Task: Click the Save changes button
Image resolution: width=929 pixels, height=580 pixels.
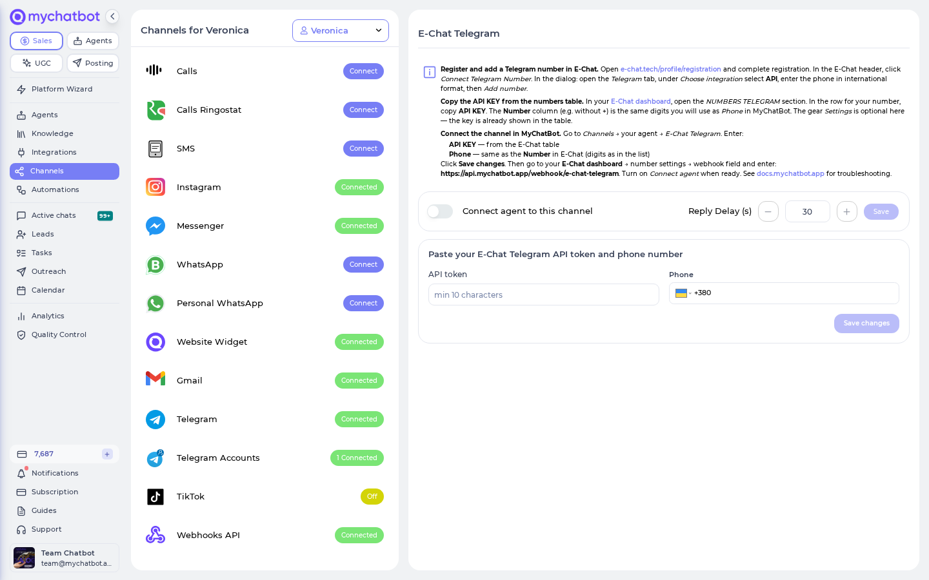Action: point(866,324)
